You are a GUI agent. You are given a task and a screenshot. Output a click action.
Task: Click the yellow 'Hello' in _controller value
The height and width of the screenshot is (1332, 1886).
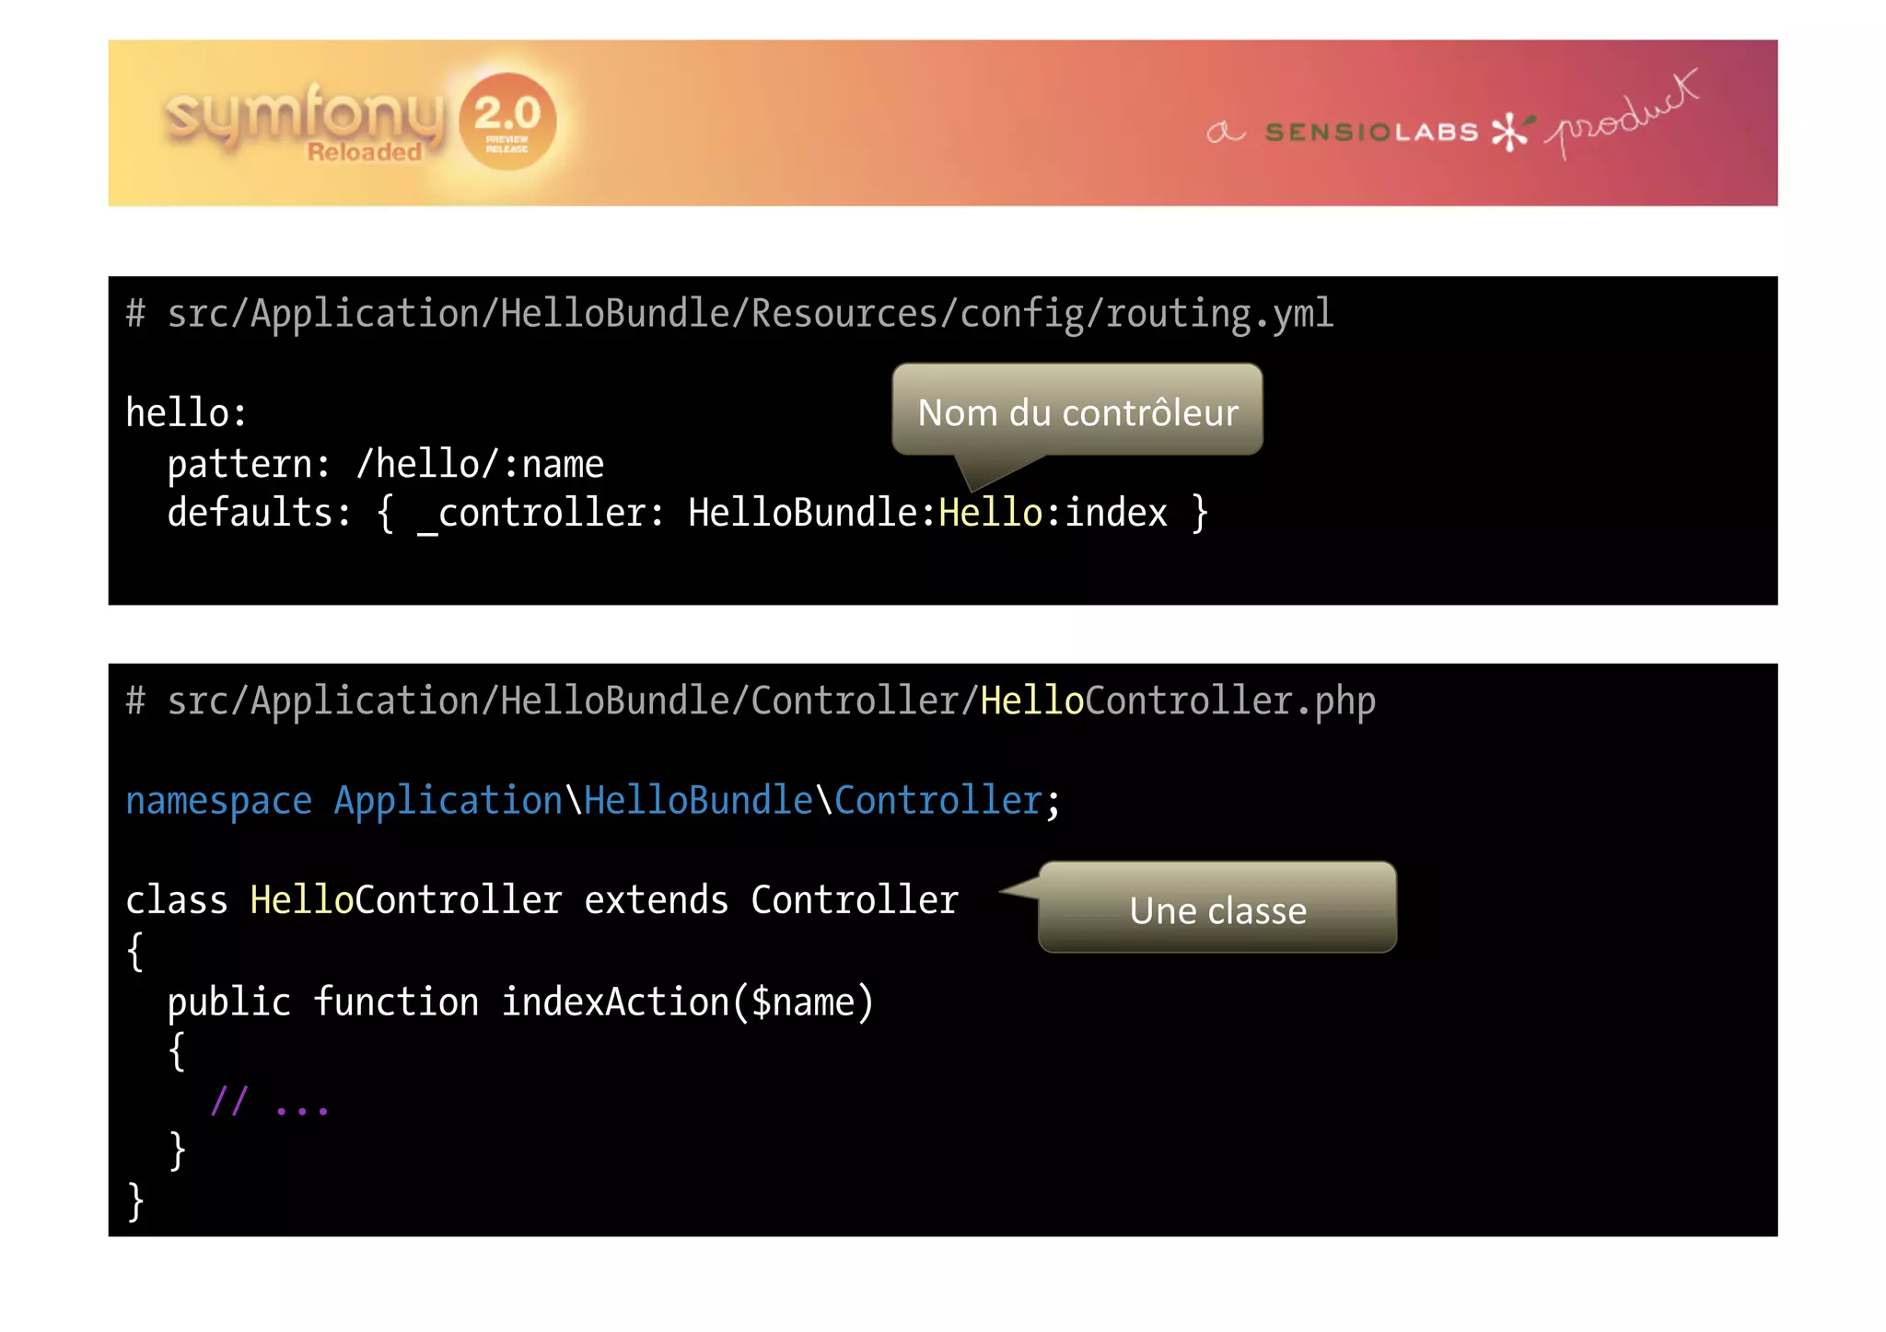990,513
